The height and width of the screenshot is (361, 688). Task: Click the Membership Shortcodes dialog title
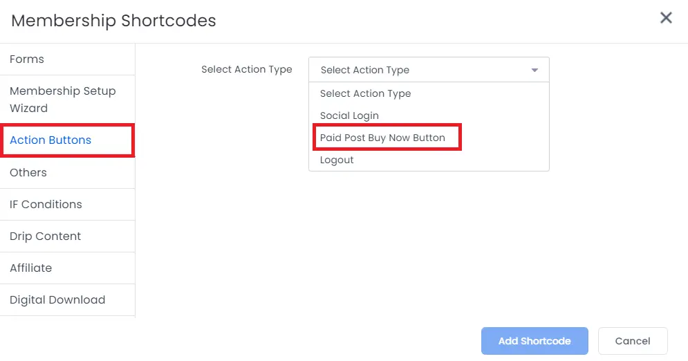pos(113,21)
